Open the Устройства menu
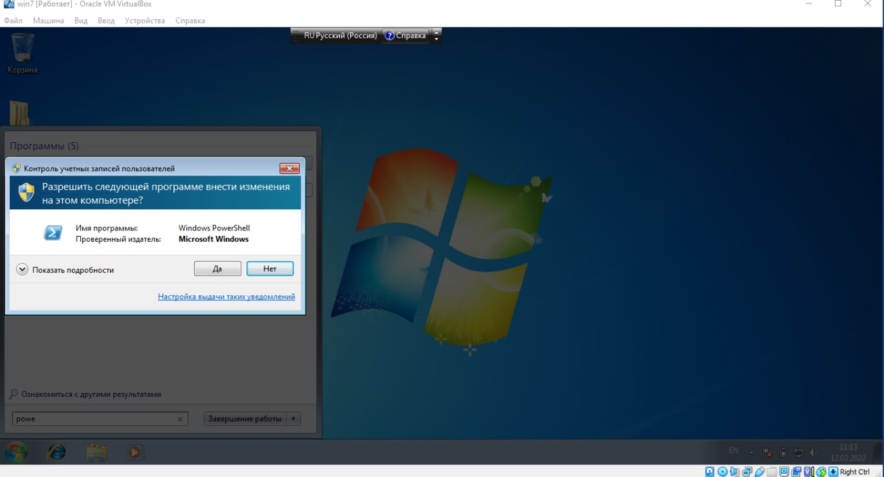This screenshot has height=477, width=884. click(x=145, y=21)
